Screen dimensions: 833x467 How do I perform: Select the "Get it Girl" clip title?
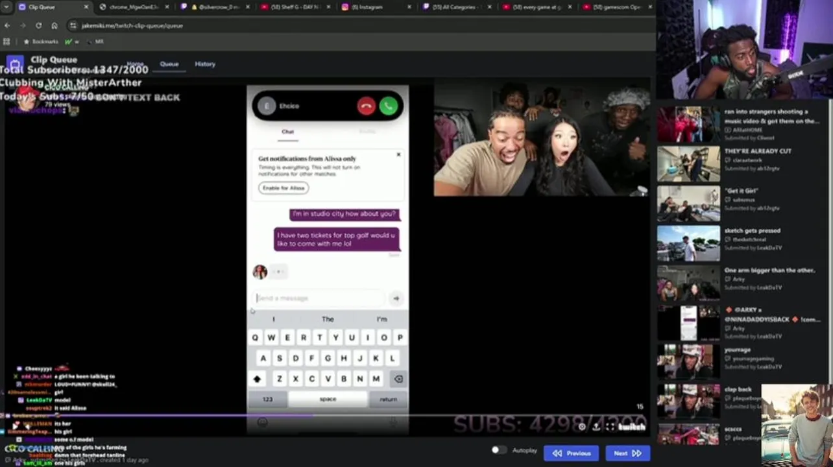pos(742,191)
